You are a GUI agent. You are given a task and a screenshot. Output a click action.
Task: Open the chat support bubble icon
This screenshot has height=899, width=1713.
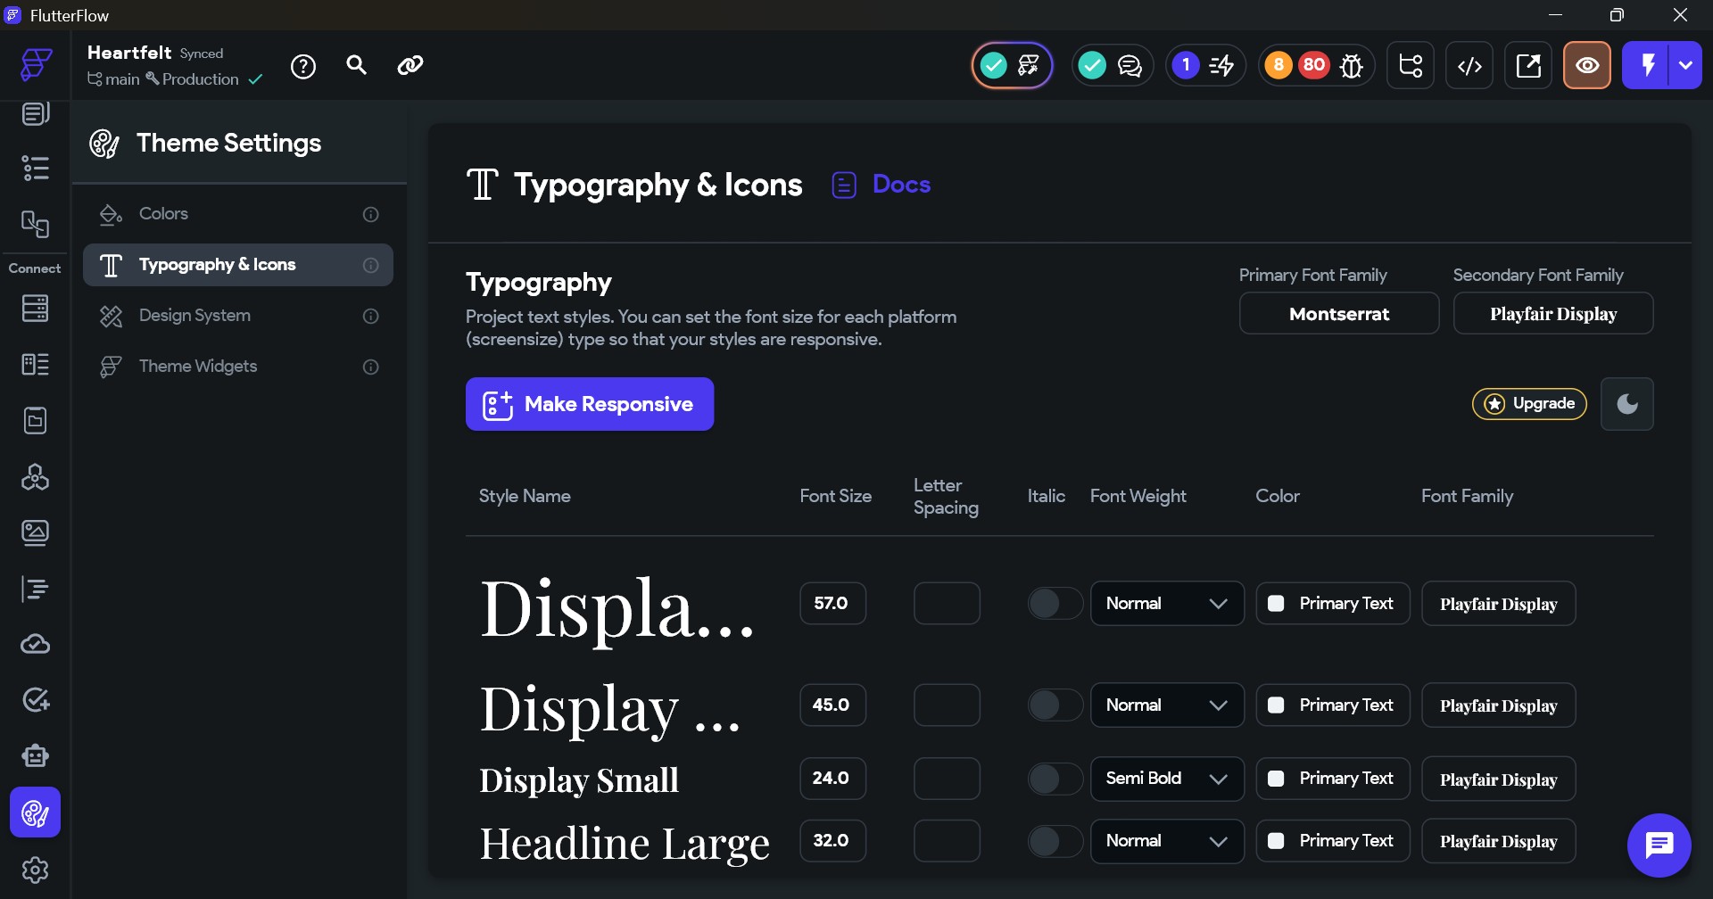(1659, 845)
